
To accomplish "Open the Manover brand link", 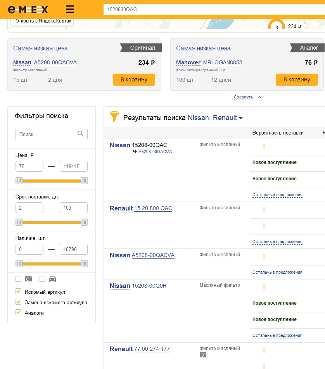I will [188, 62].
